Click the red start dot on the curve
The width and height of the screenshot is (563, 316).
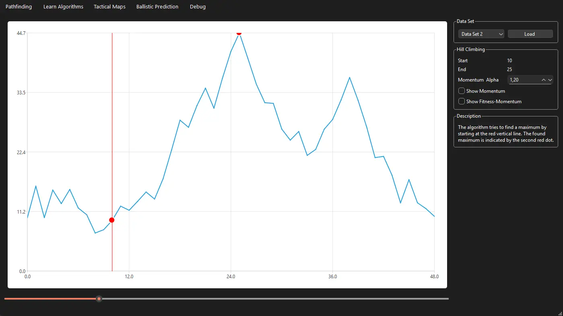[112, 220]
